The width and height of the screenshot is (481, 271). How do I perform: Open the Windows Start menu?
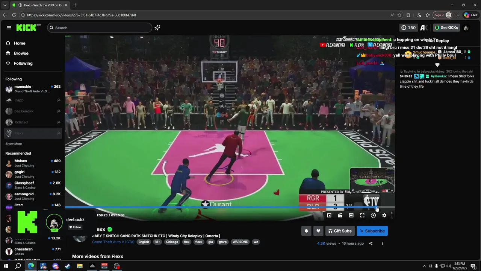[6, 266]
